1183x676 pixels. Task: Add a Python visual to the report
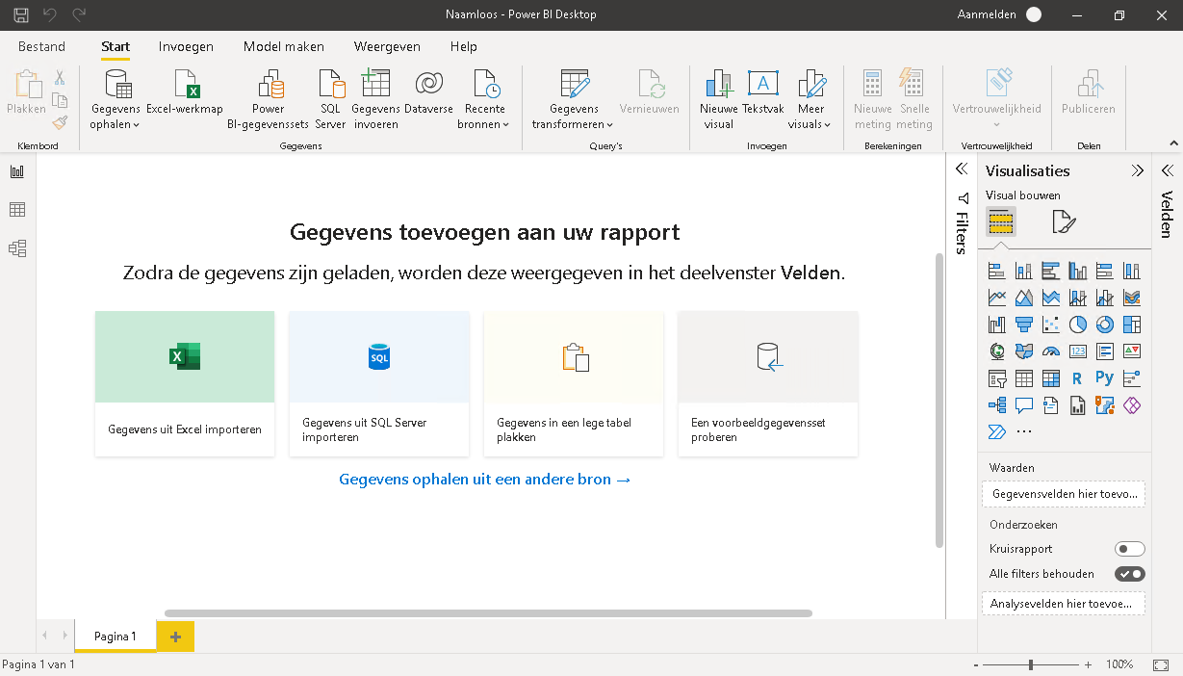click(x=1104, y=377)
